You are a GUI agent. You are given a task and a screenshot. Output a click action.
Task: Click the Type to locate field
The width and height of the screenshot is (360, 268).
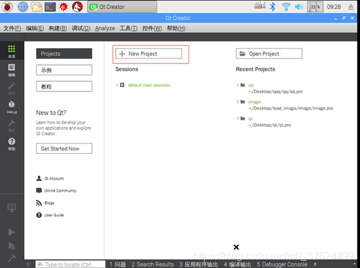[70, 264]
